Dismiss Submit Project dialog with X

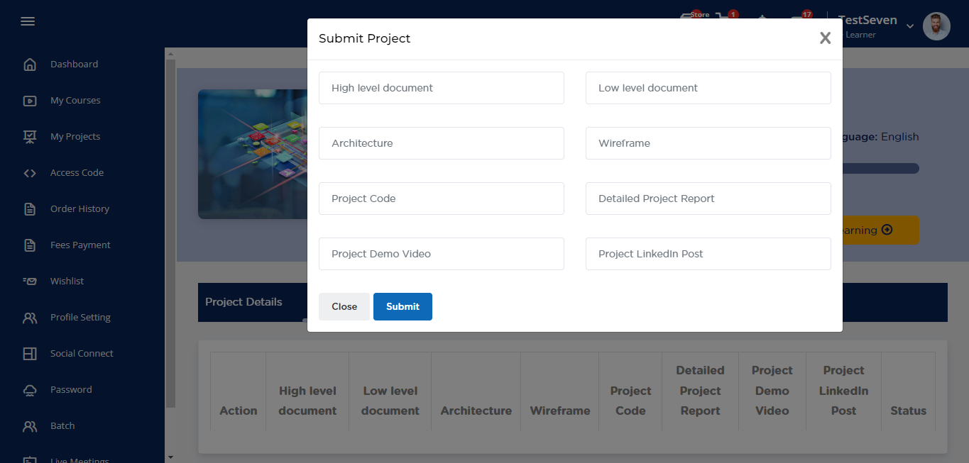(825, 38)
